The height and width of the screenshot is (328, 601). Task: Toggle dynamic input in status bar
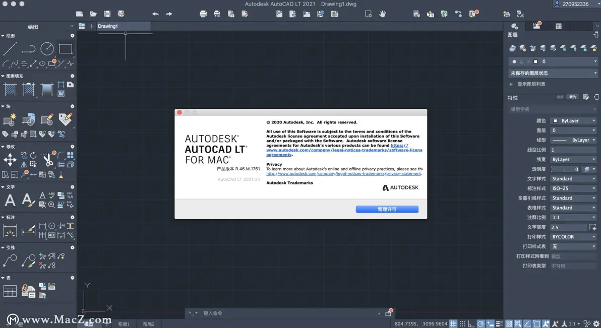[x=490, y=324]
